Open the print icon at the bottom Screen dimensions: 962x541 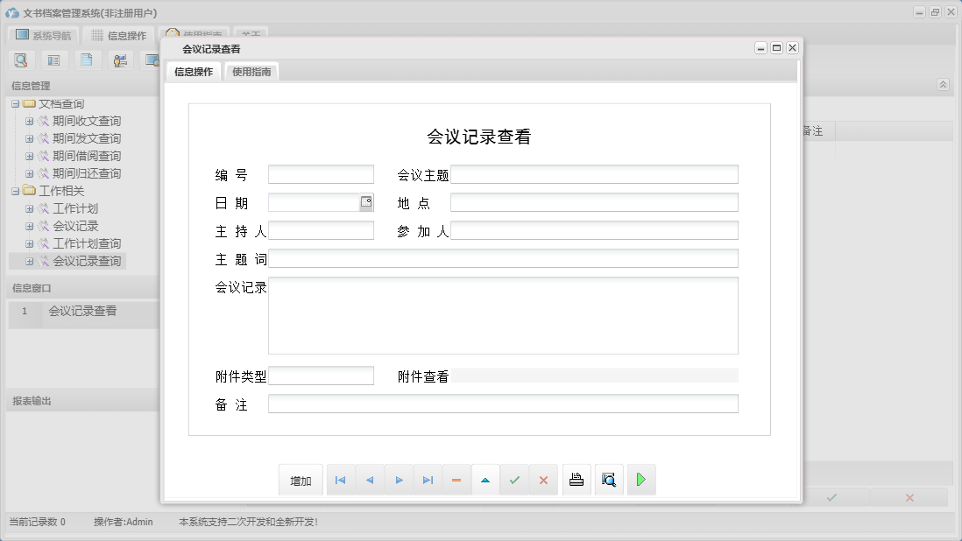[x=576, y=479]
